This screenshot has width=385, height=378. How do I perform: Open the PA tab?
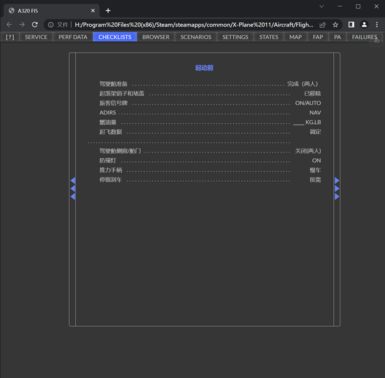[337, 37]
